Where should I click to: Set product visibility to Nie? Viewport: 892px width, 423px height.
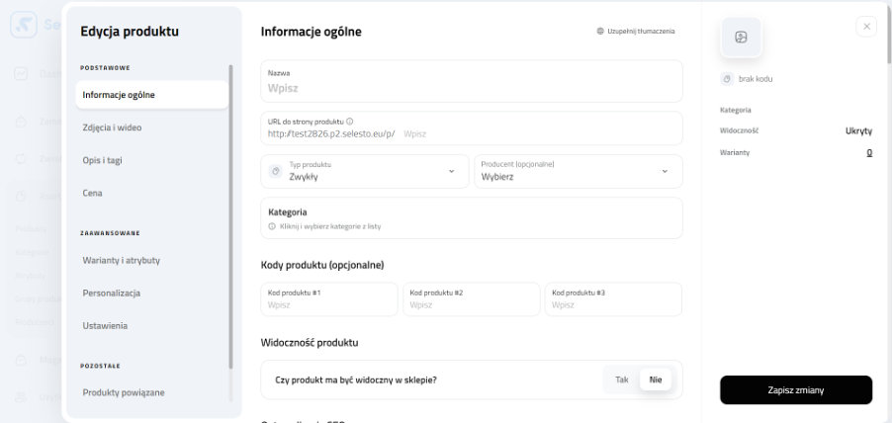point(656,380)
